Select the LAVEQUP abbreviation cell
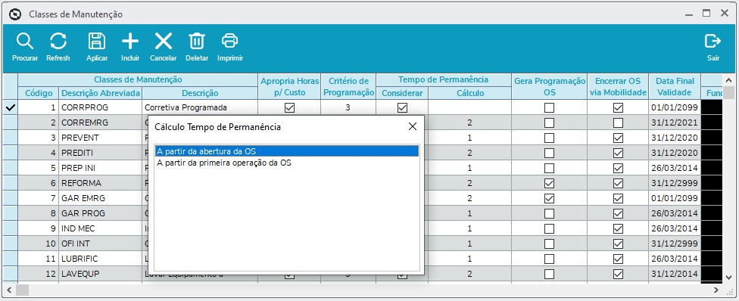The image size is (739, 301). pyautogui.click(x=101, y=274)
